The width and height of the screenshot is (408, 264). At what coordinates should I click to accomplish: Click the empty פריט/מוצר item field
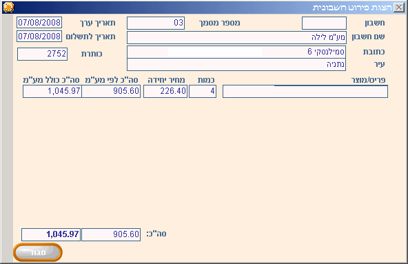click(x=305, y=92)
